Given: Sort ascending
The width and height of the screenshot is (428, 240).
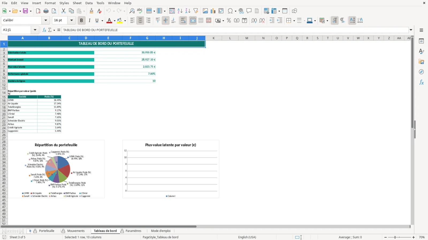Looking at the screenshot, I should [x=180, y=11].
